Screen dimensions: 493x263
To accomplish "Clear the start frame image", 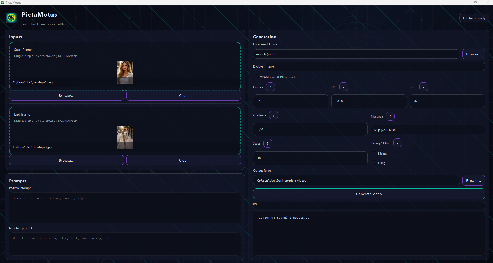I will point(183,95).
